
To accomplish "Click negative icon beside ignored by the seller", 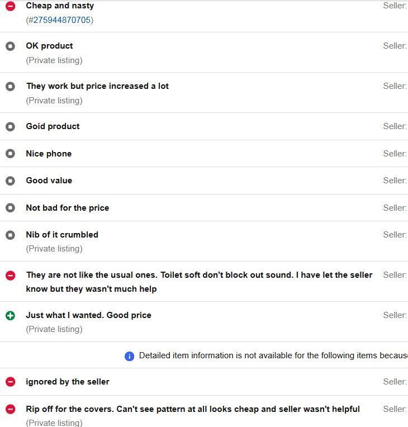I will coord(11,382).
